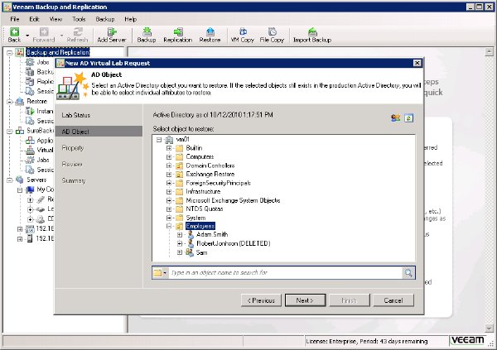Click the refresh icon above AD tree
This screenshot has height=350, width=497.
pos(408,118)
